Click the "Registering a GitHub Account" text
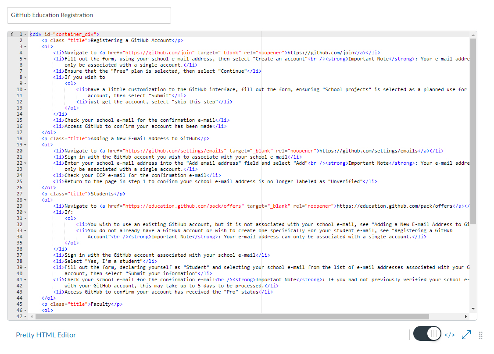494x354 pixels. click(131, 40)
